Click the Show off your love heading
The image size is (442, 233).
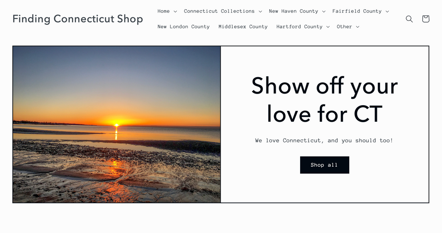point(324,100)
